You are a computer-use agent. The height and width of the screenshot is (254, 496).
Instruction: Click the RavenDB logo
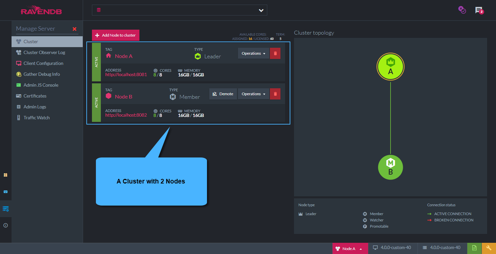[x=41, y=11]
